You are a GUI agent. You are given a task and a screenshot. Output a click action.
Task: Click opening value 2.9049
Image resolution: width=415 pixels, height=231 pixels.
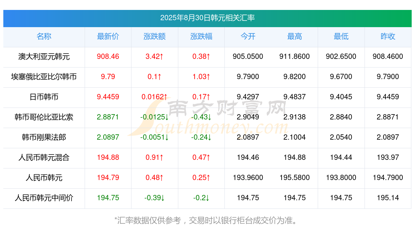point(248,117)
